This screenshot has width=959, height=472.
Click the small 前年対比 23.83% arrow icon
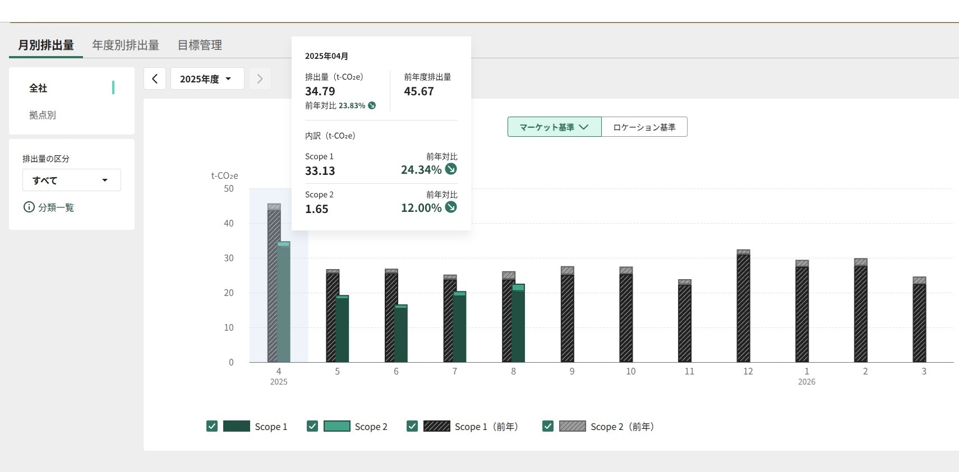coord(372,105)
